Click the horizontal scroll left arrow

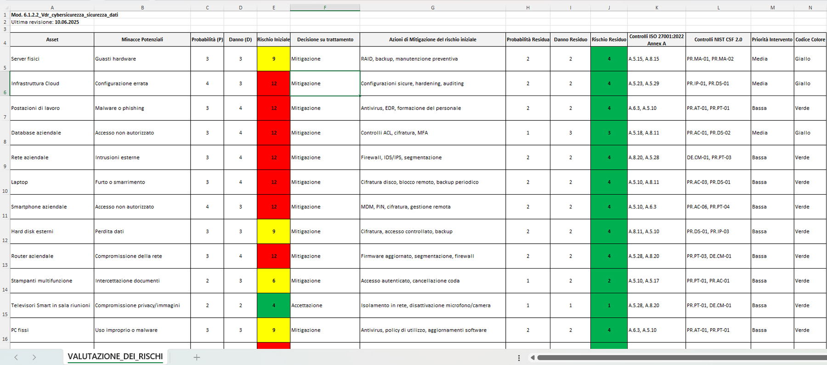coord(532,358)
